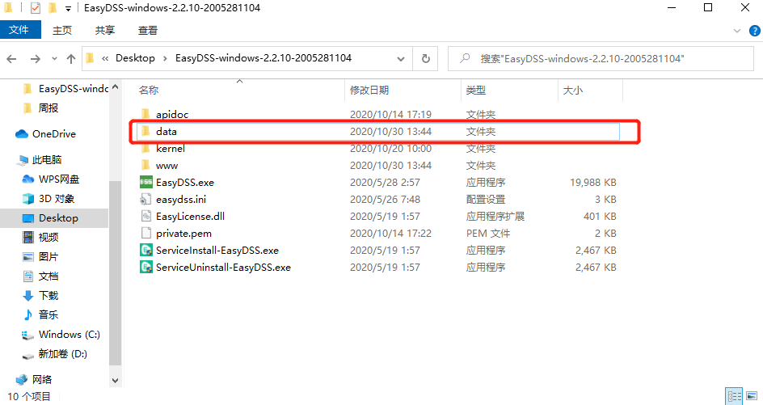Select the private.pem file icon

pyautogui.click(x=145, y=233)
